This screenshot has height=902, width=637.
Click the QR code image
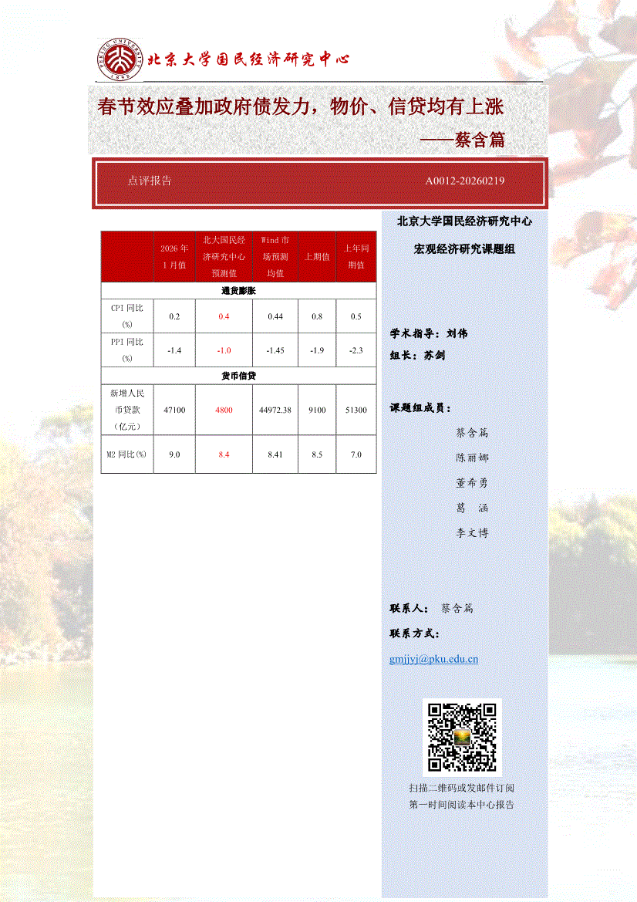462,737
